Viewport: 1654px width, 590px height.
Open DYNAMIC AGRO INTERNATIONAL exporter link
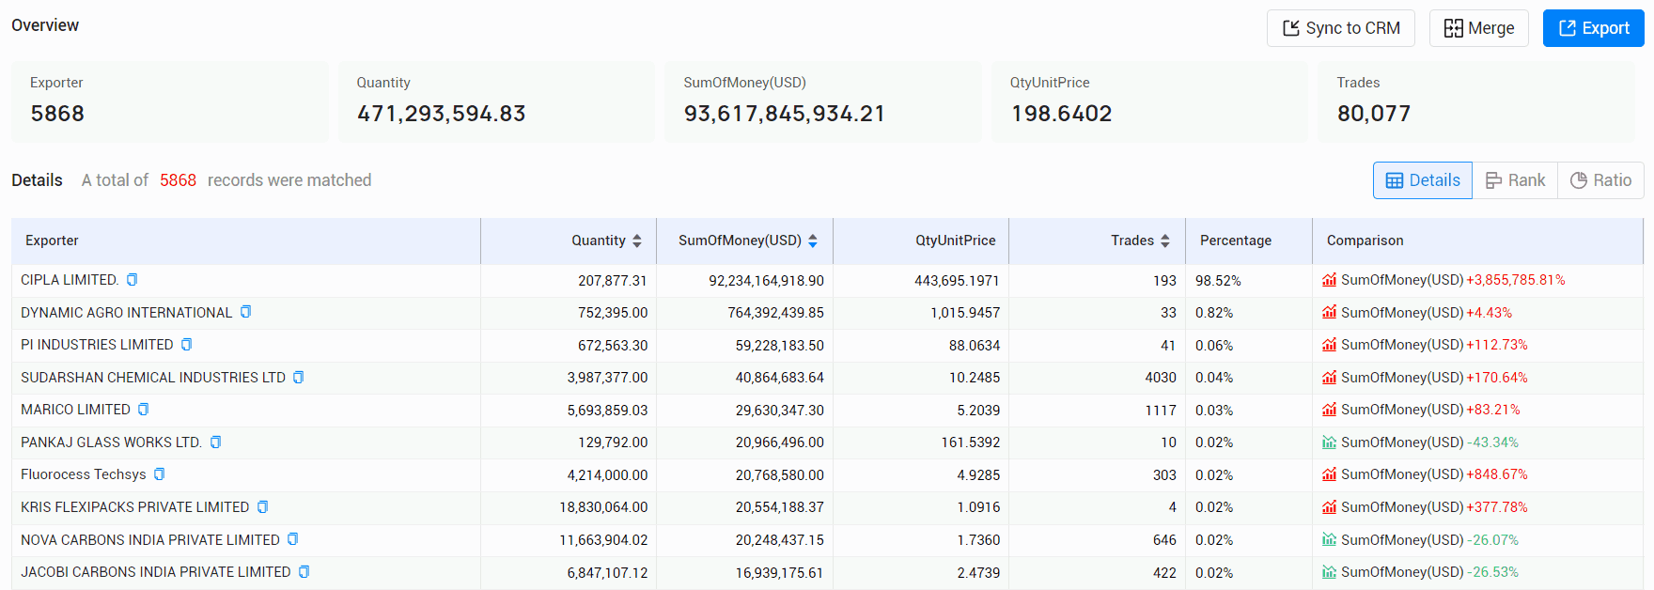tap(126, 313)
